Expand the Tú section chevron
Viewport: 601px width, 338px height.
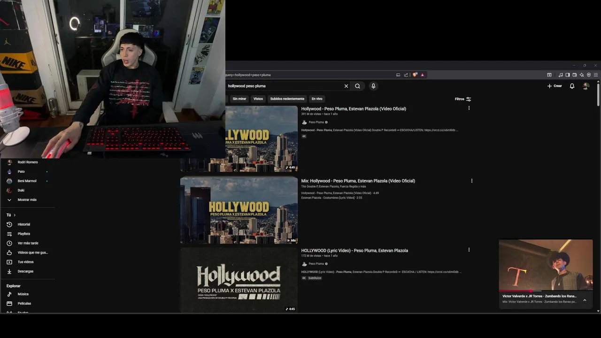point(15,215)
